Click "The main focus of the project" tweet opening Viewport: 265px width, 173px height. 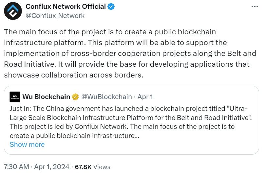(x=49, y=32)
